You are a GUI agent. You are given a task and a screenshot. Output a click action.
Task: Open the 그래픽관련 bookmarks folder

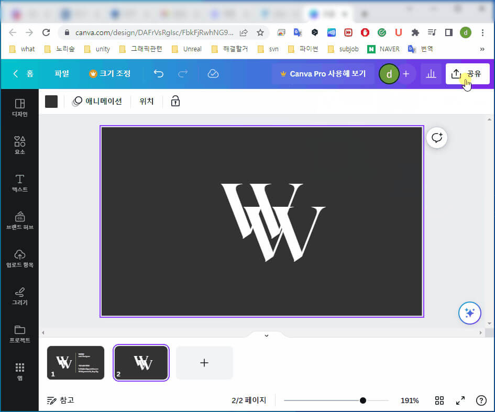pyautogui.click(x=140, y=49)
